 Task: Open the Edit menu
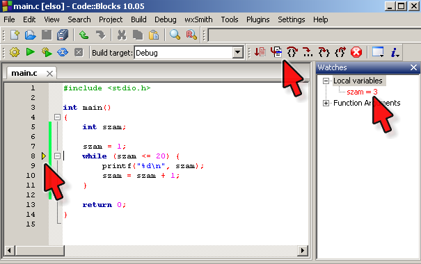coord(29,19)
